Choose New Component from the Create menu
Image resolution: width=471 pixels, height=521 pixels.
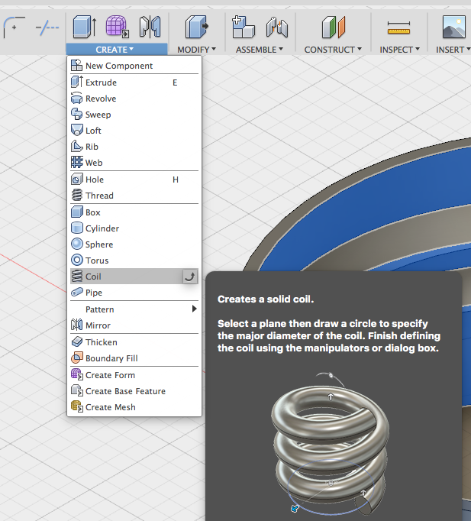[134, 66]
